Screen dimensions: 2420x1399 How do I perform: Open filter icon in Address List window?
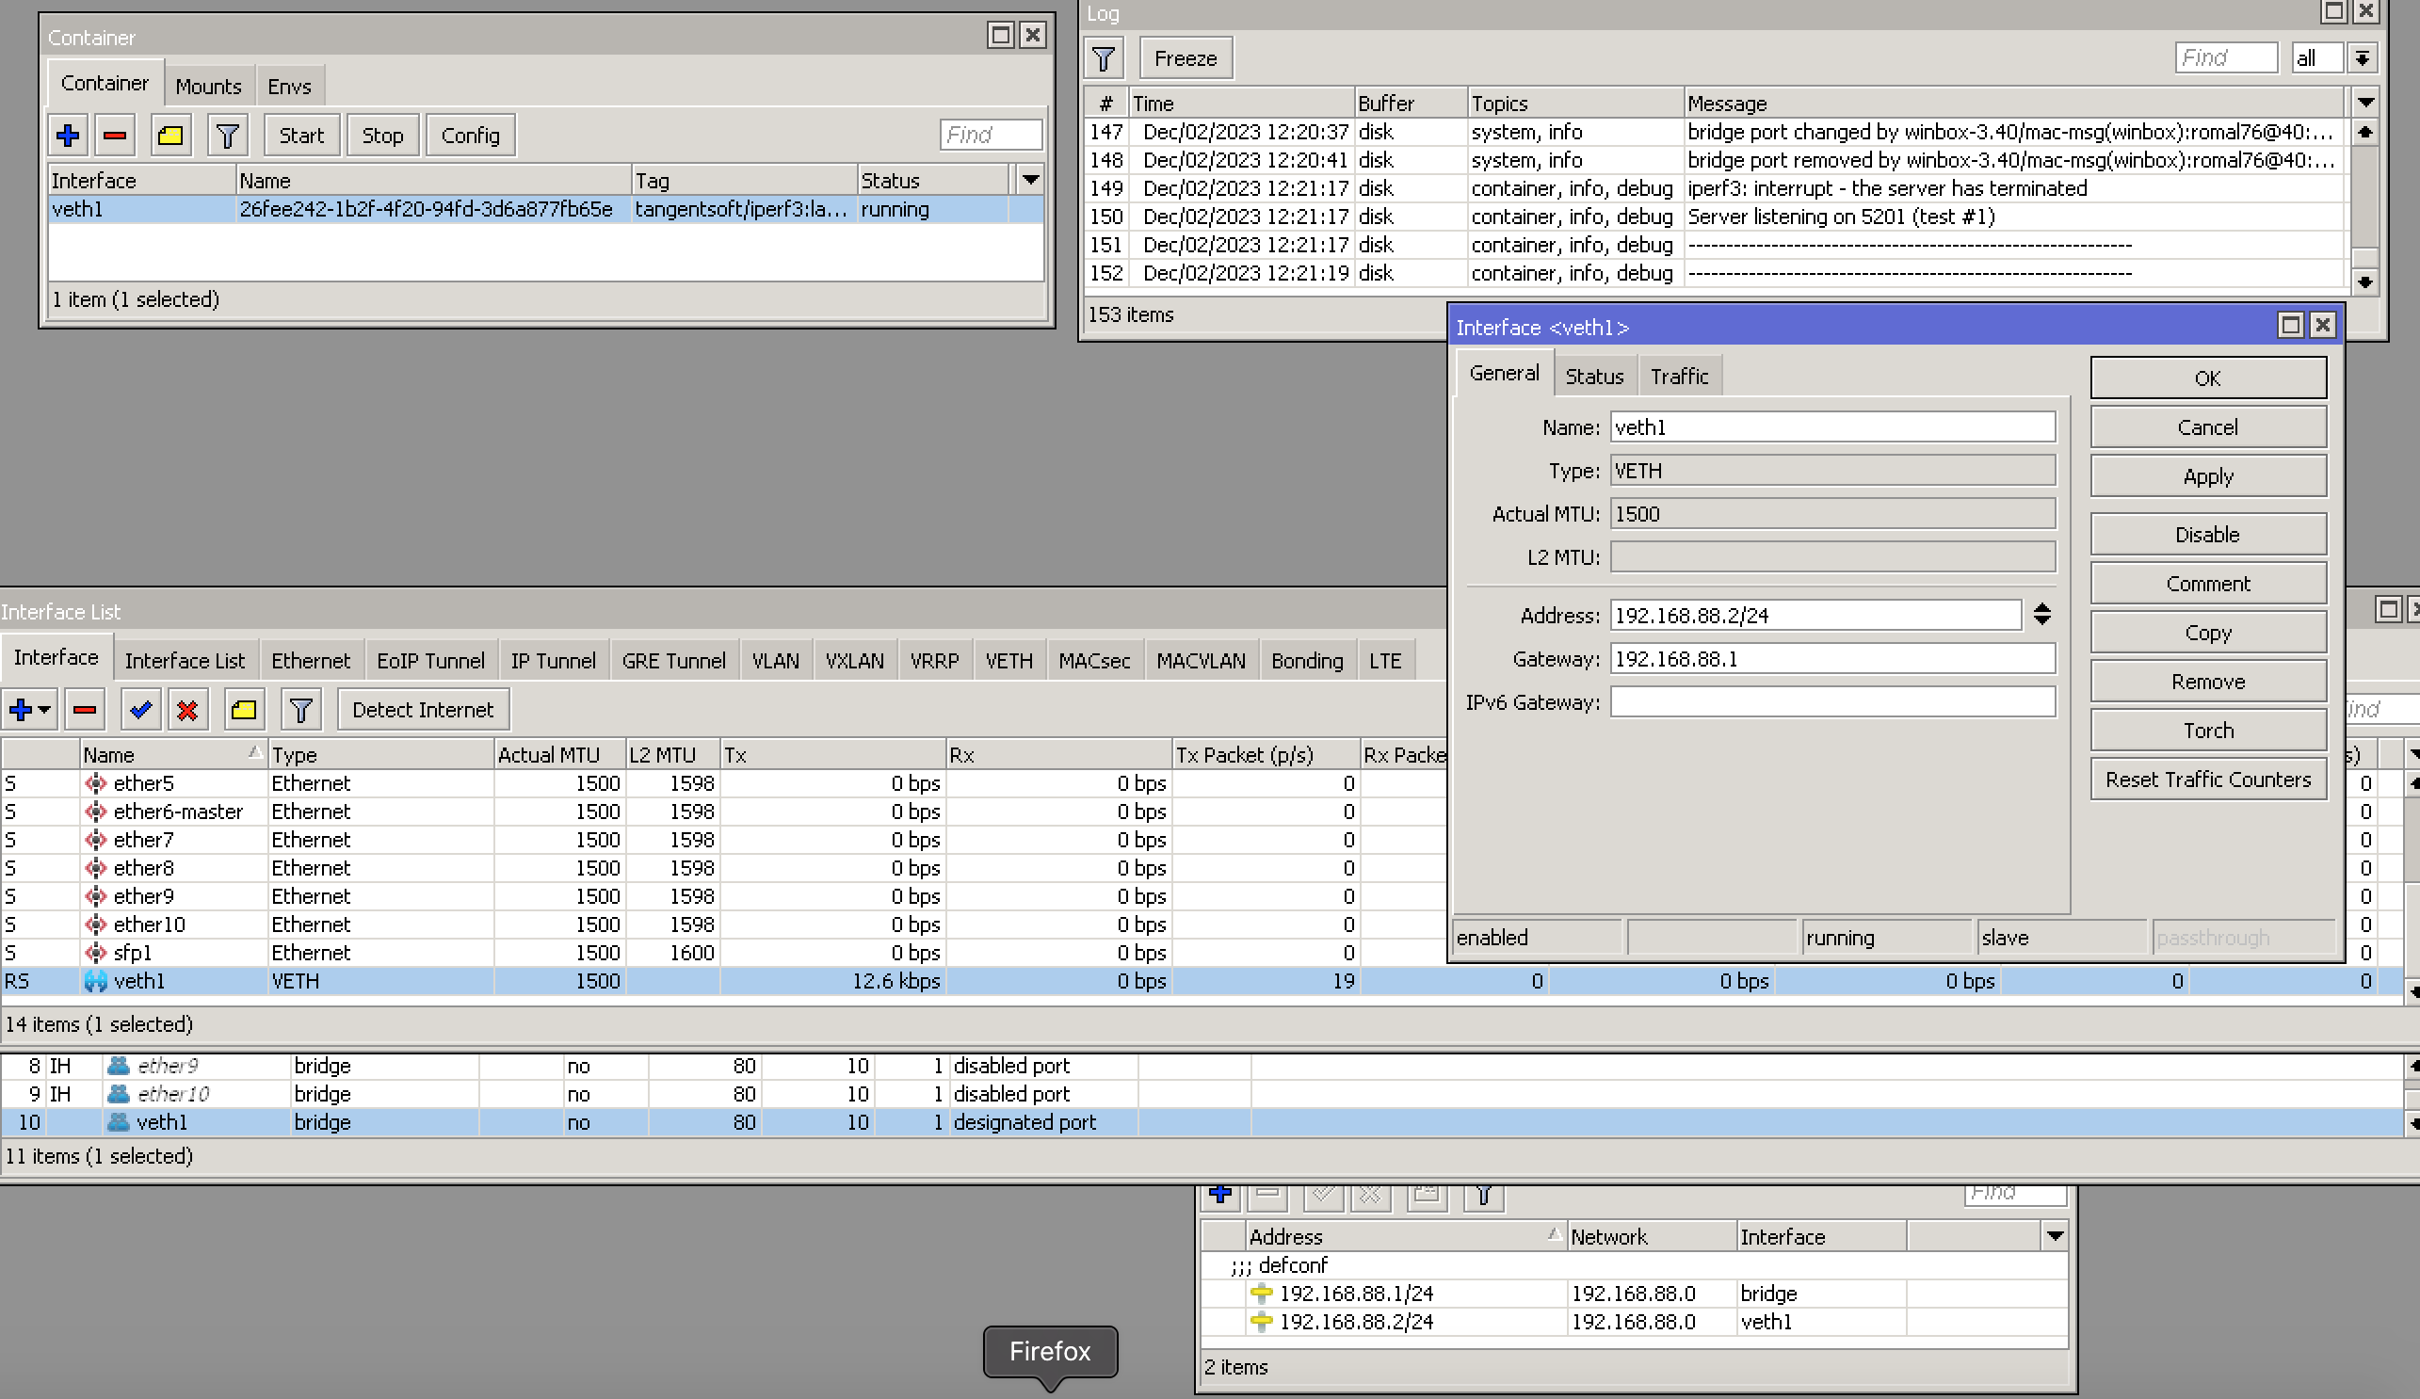(1484, 1195)
